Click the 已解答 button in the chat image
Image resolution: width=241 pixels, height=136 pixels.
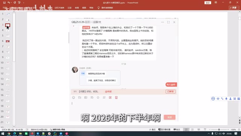(x=171, y=91)
